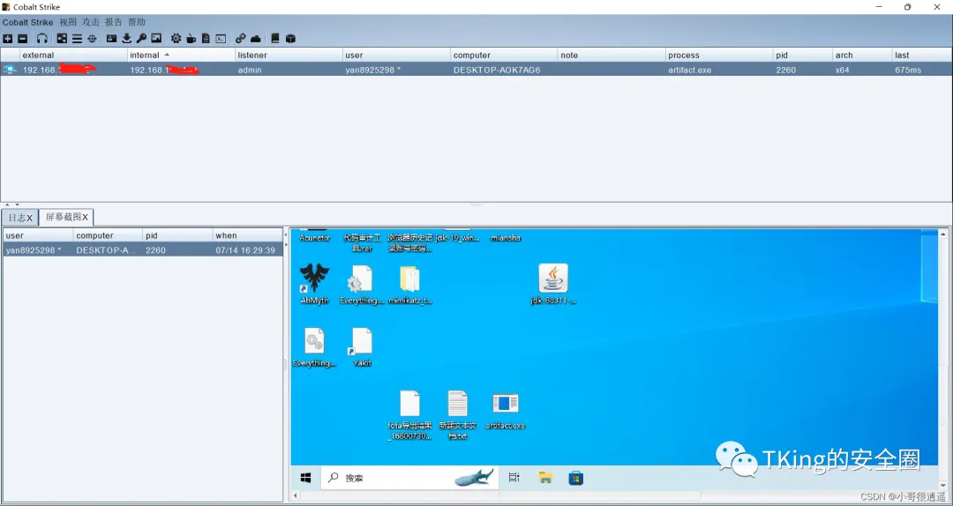
Task: Select the 07/14 16:29:39 screenshot entry
Action: 143,250
